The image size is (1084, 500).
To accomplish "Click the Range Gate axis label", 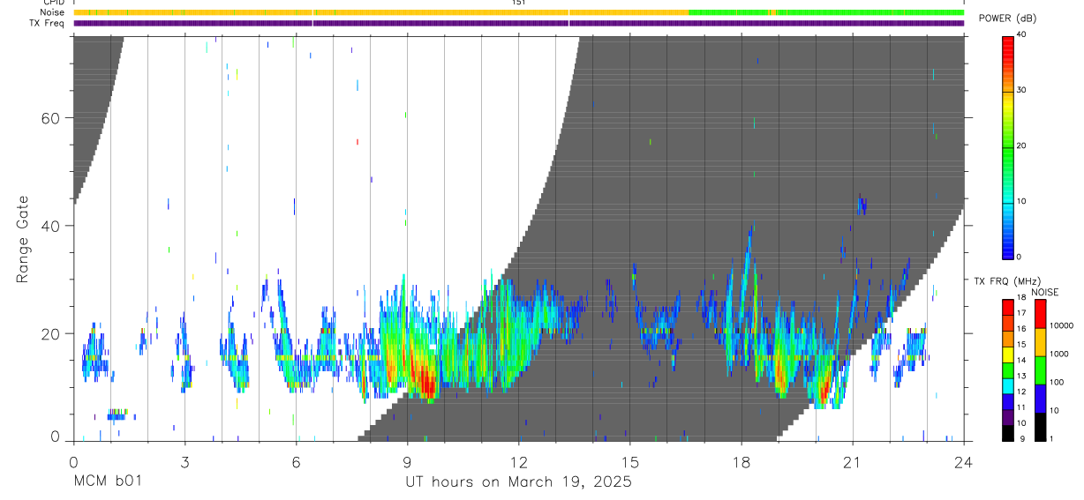I will tap(23, 240).
